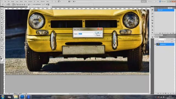Click delete layer trash icon in Layers panel

pos(173,94)
